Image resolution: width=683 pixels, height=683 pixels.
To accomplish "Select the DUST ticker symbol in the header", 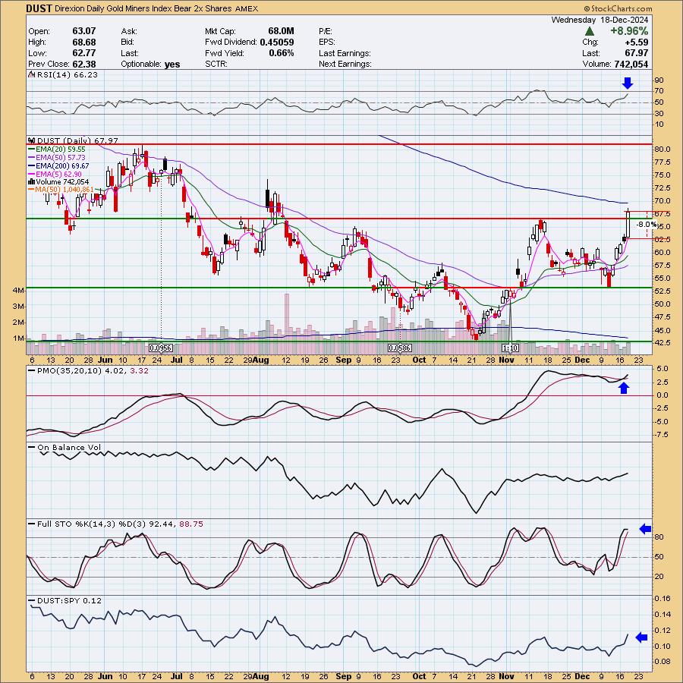I will coord(39,8).
